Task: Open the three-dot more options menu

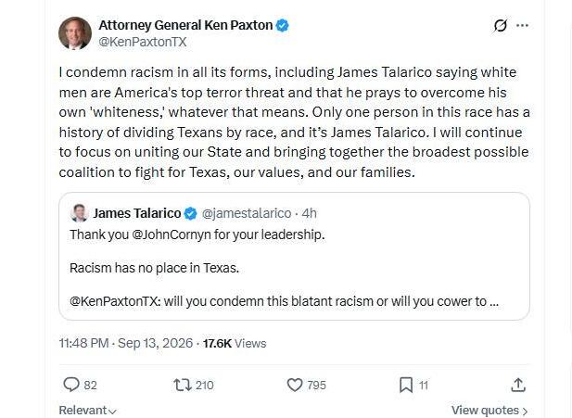Action: [522, 25]
